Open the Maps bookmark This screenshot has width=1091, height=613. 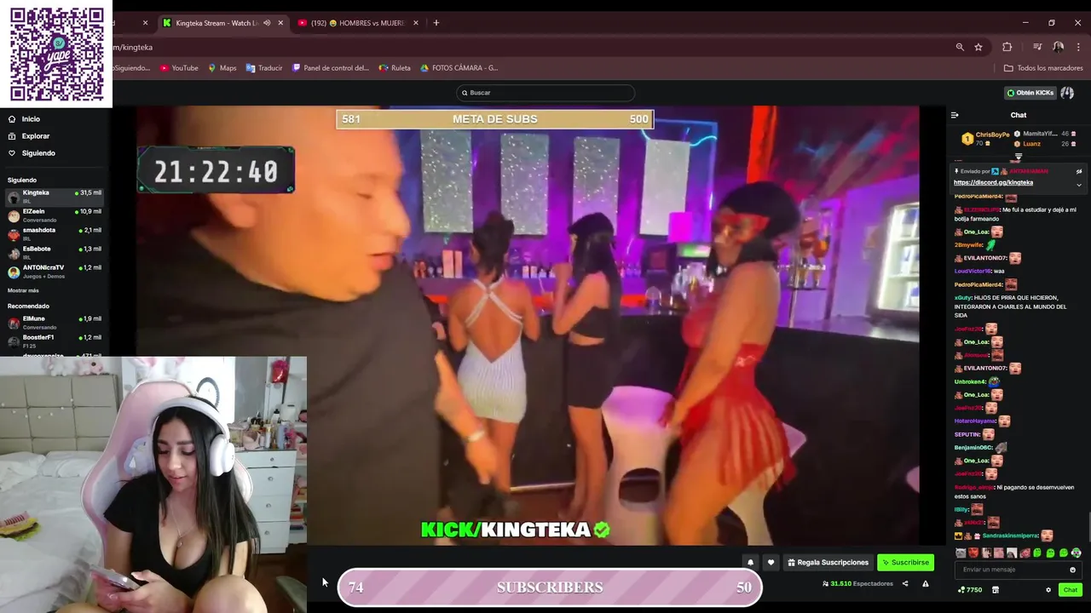[222, 68]
